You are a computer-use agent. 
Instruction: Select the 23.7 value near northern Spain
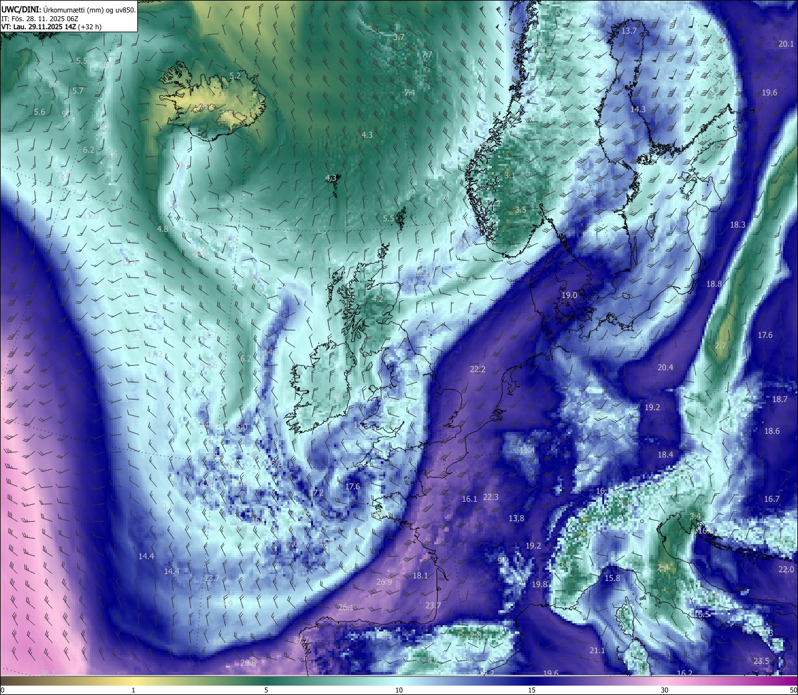[433, 605]
